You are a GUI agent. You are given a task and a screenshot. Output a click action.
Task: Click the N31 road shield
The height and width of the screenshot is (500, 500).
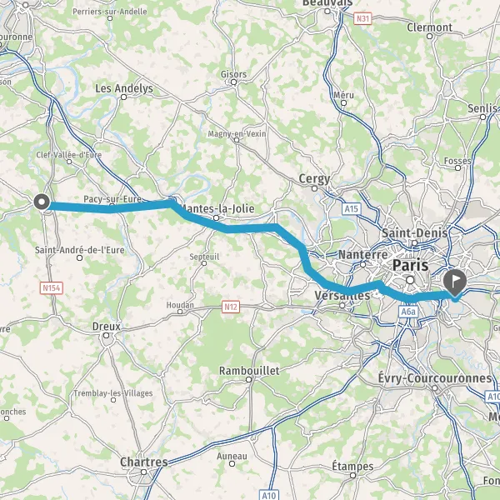coord(362,19)
